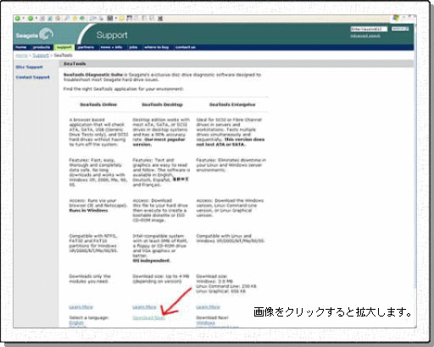434x347 pixels.
Task: Open the Edit icon dropdown arrow
Action: pyautogui.click(x=116, y=19)
